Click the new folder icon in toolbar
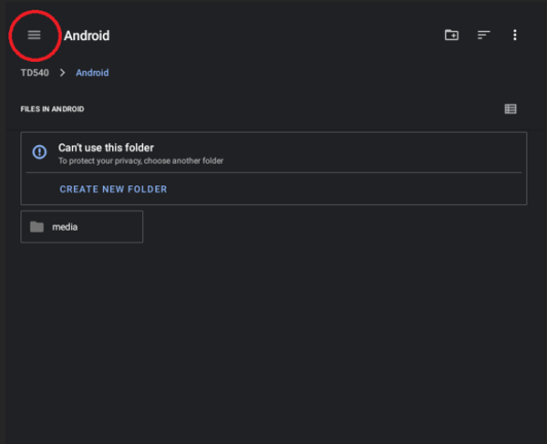The width and height of the screenshot is (547, 444). point(451,35)
